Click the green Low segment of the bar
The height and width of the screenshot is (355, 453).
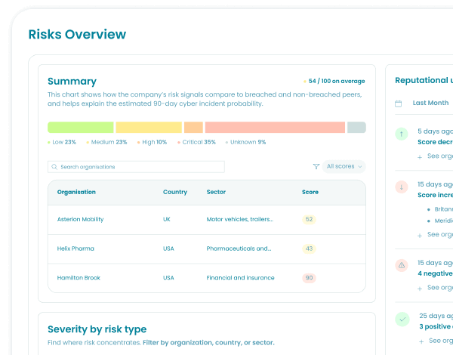tap(81, 127)
